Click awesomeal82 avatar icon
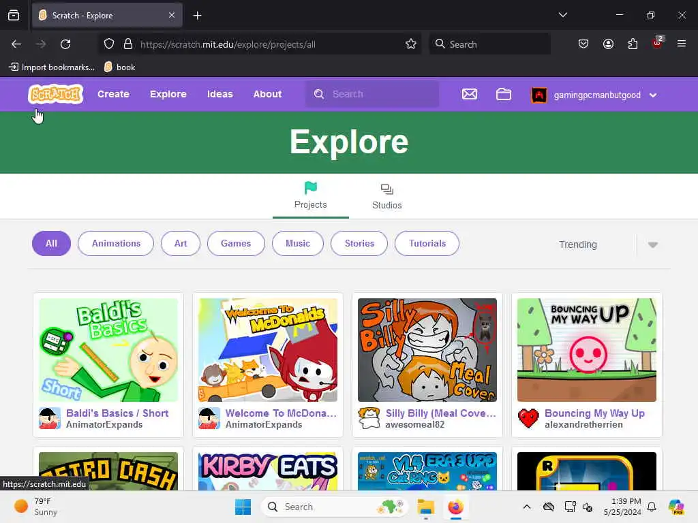 [369, 418]
